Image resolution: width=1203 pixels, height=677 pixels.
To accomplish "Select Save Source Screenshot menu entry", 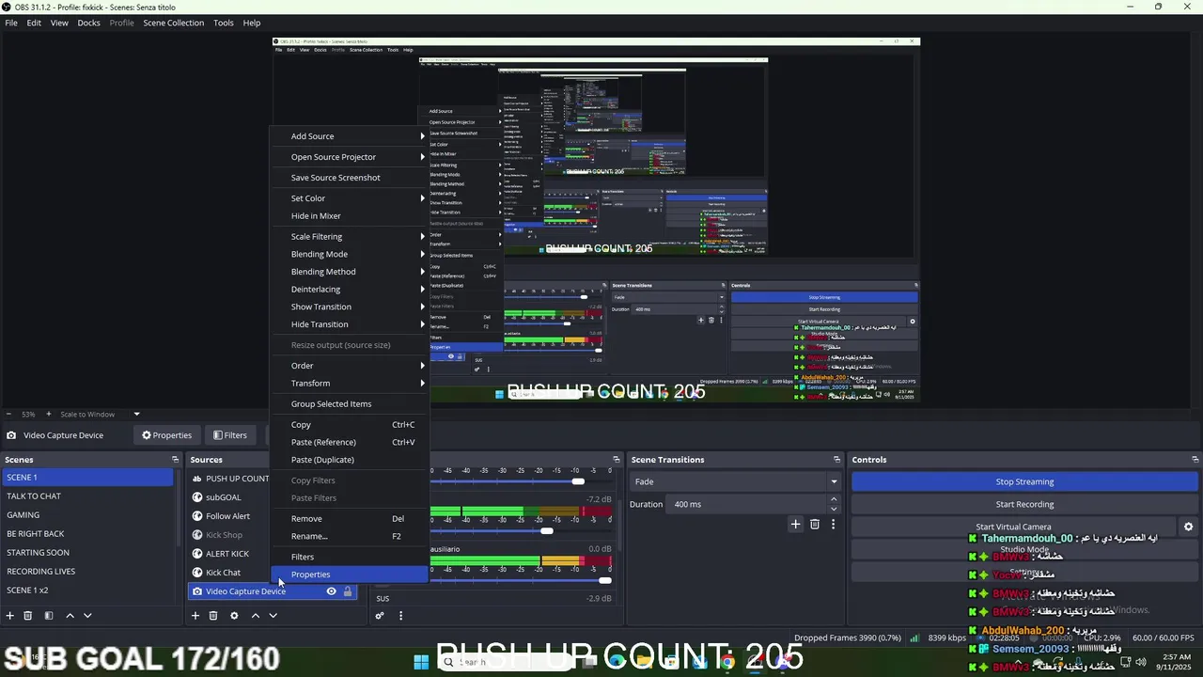I will pos(350,178).
